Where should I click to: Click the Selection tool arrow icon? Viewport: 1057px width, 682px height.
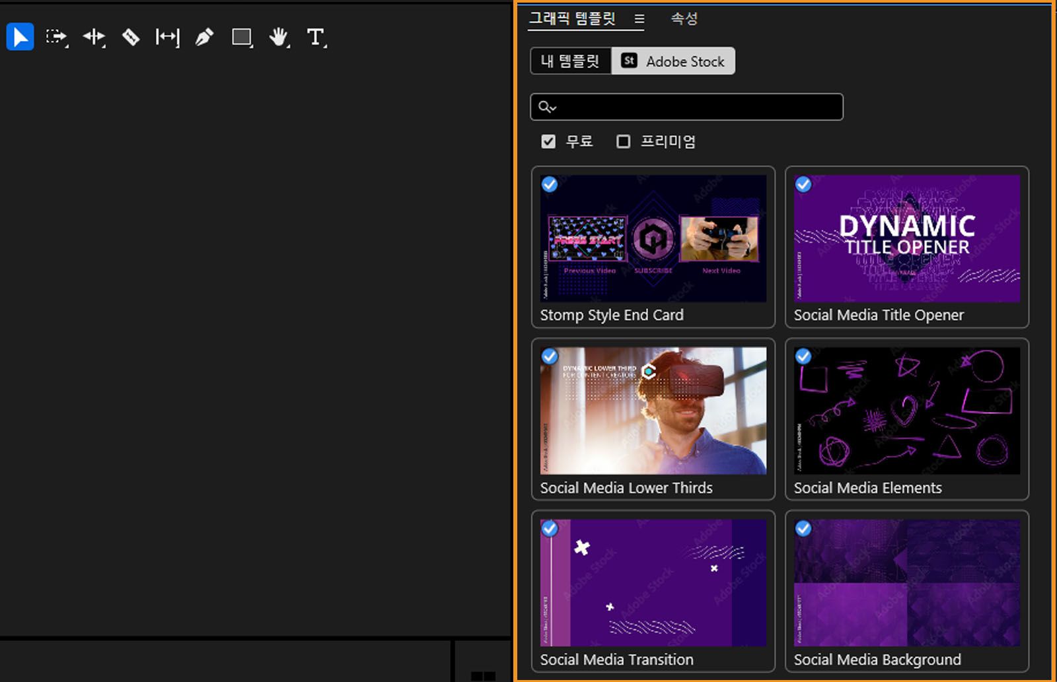pos(20,37)
